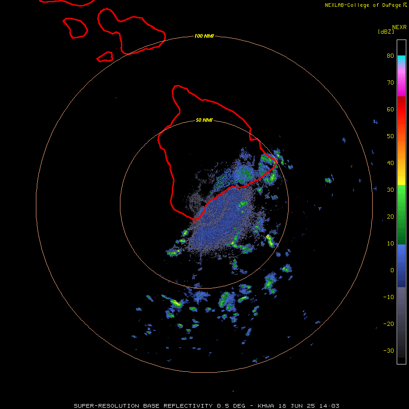This screenshot has width=409, height=409.
Task: Click the -30 value on the dBZ scale
Action: 389,351
